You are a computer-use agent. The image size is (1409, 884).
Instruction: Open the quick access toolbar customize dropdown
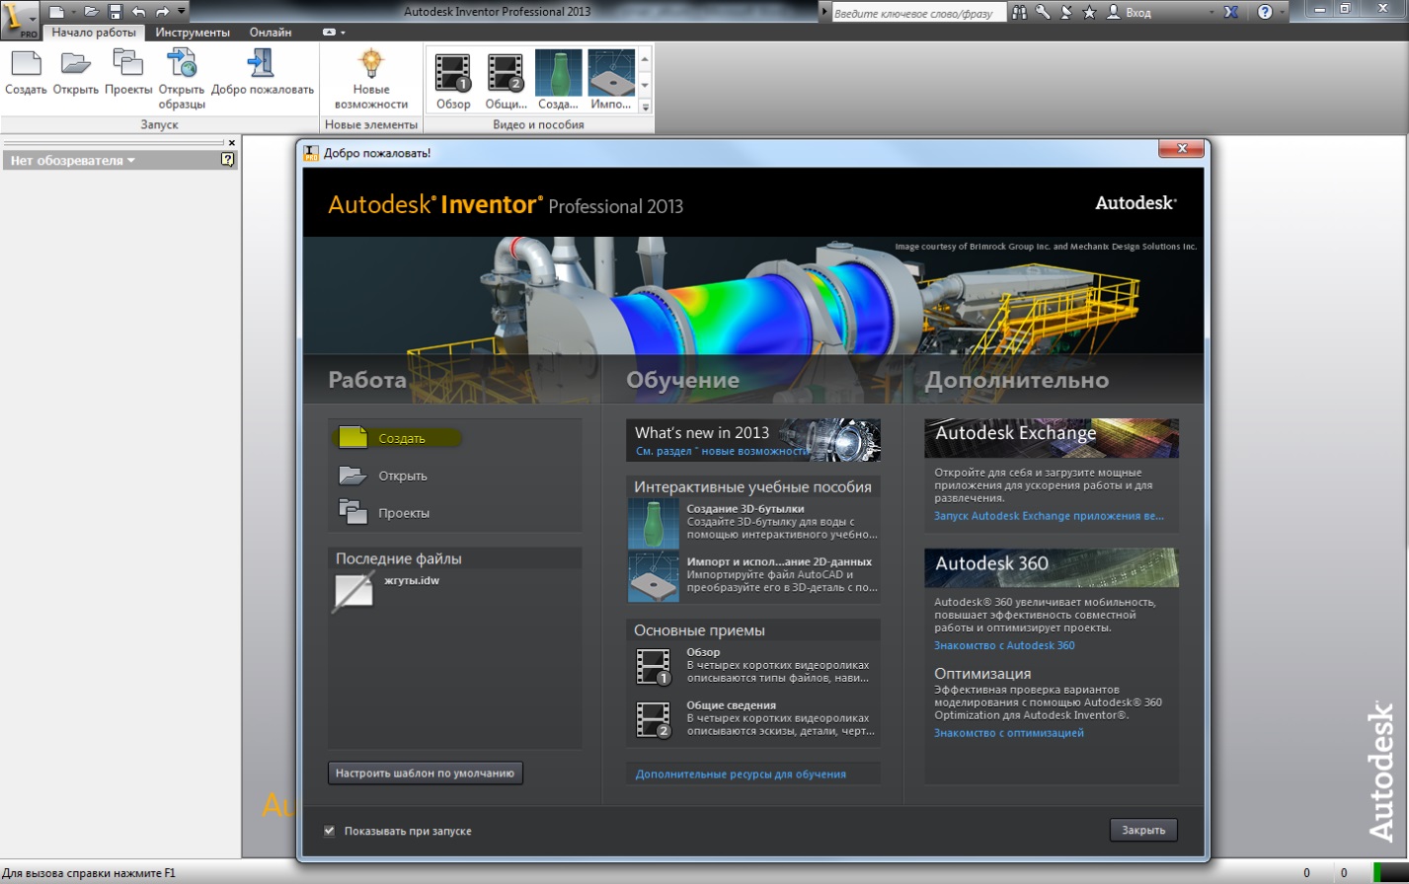point(182,12)
